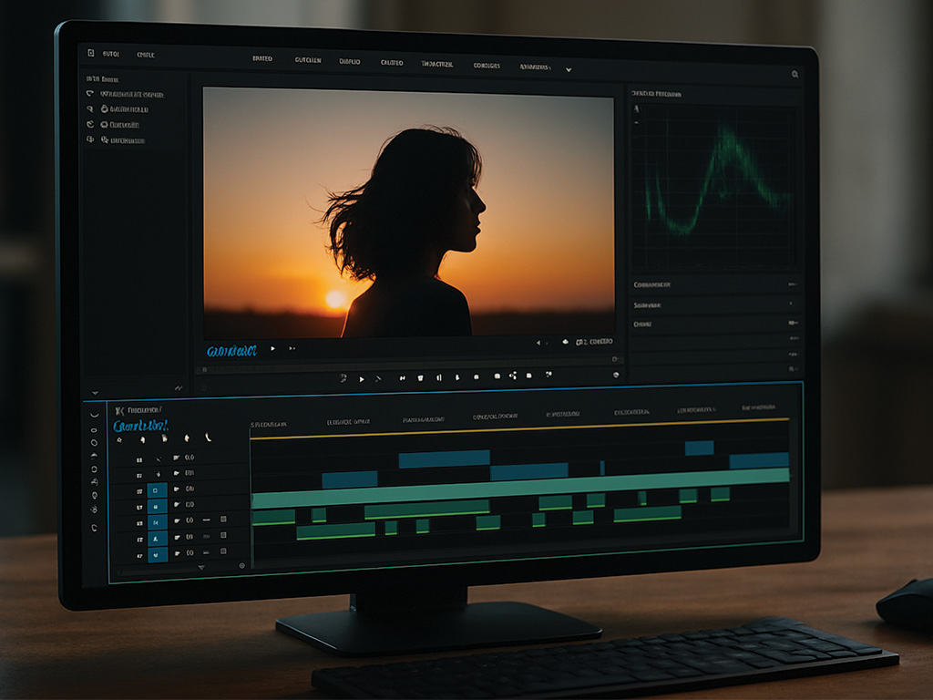Open the chevron dropdown after the top workspace tabs
933x700 pixels.
(x=569, y=69)
